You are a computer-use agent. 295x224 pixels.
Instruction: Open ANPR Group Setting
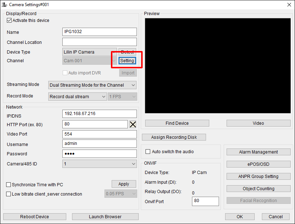(258, 177)
